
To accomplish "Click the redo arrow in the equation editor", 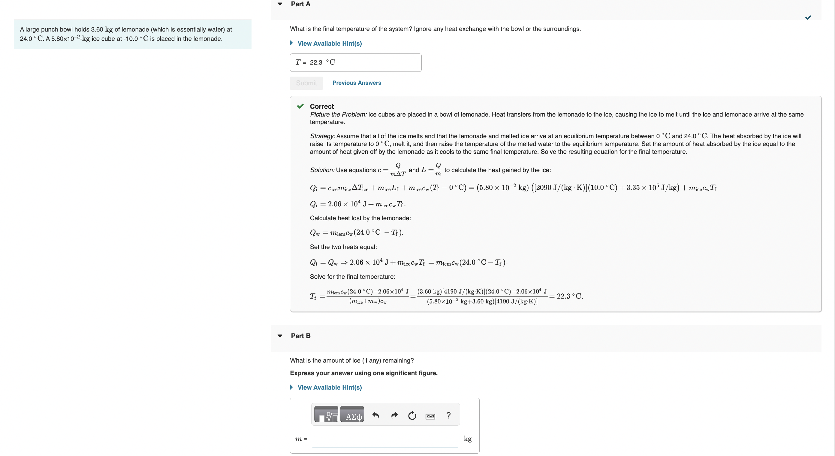I will click(x=394, y=415).
